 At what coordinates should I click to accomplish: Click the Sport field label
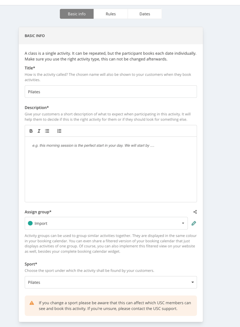31,264
